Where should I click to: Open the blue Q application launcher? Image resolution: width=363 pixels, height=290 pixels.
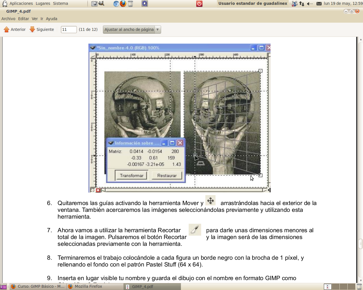click(x=145, y=4)
